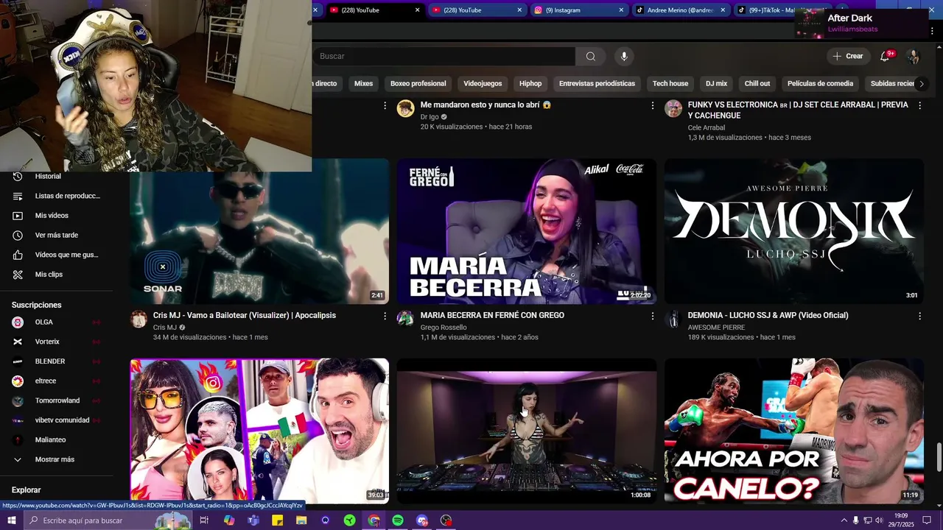Play the Ahora por Canelo thumbnail

[794, 431]
